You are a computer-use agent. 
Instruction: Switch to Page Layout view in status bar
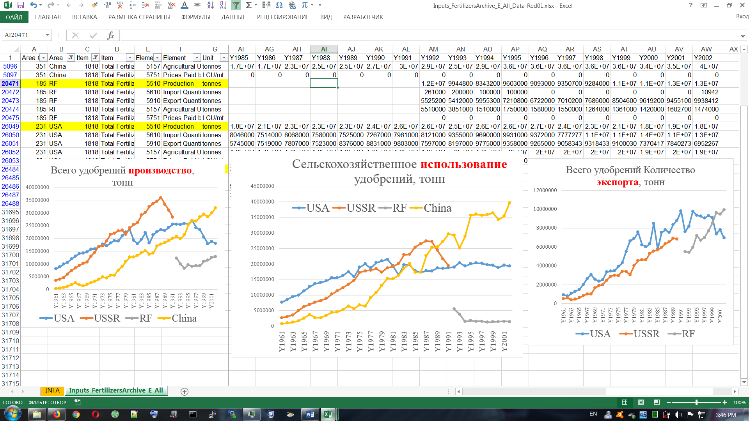641,402
